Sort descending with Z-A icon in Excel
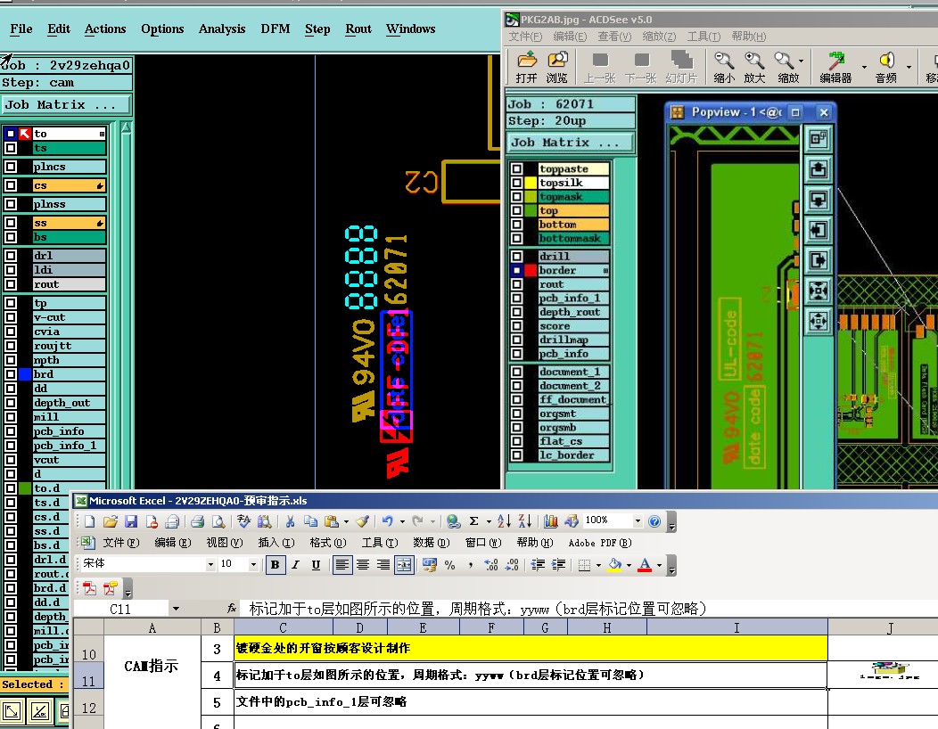 coord(524,521)
